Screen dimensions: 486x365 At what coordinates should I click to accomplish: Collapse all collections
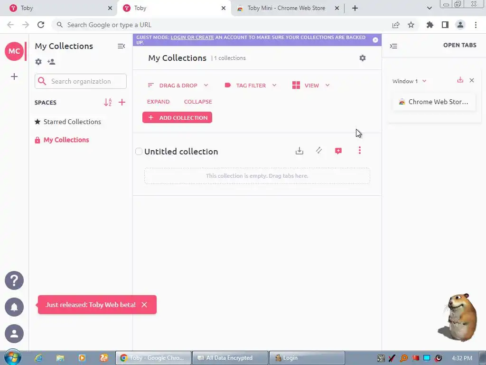click(x=198, y=102)
